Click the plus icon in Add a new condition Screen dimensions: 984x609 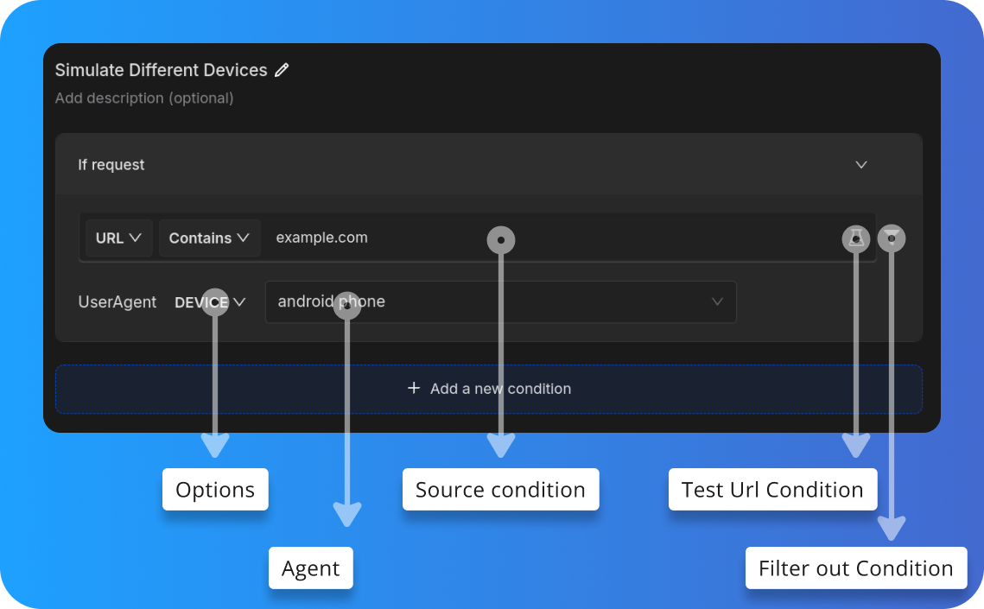414,389
